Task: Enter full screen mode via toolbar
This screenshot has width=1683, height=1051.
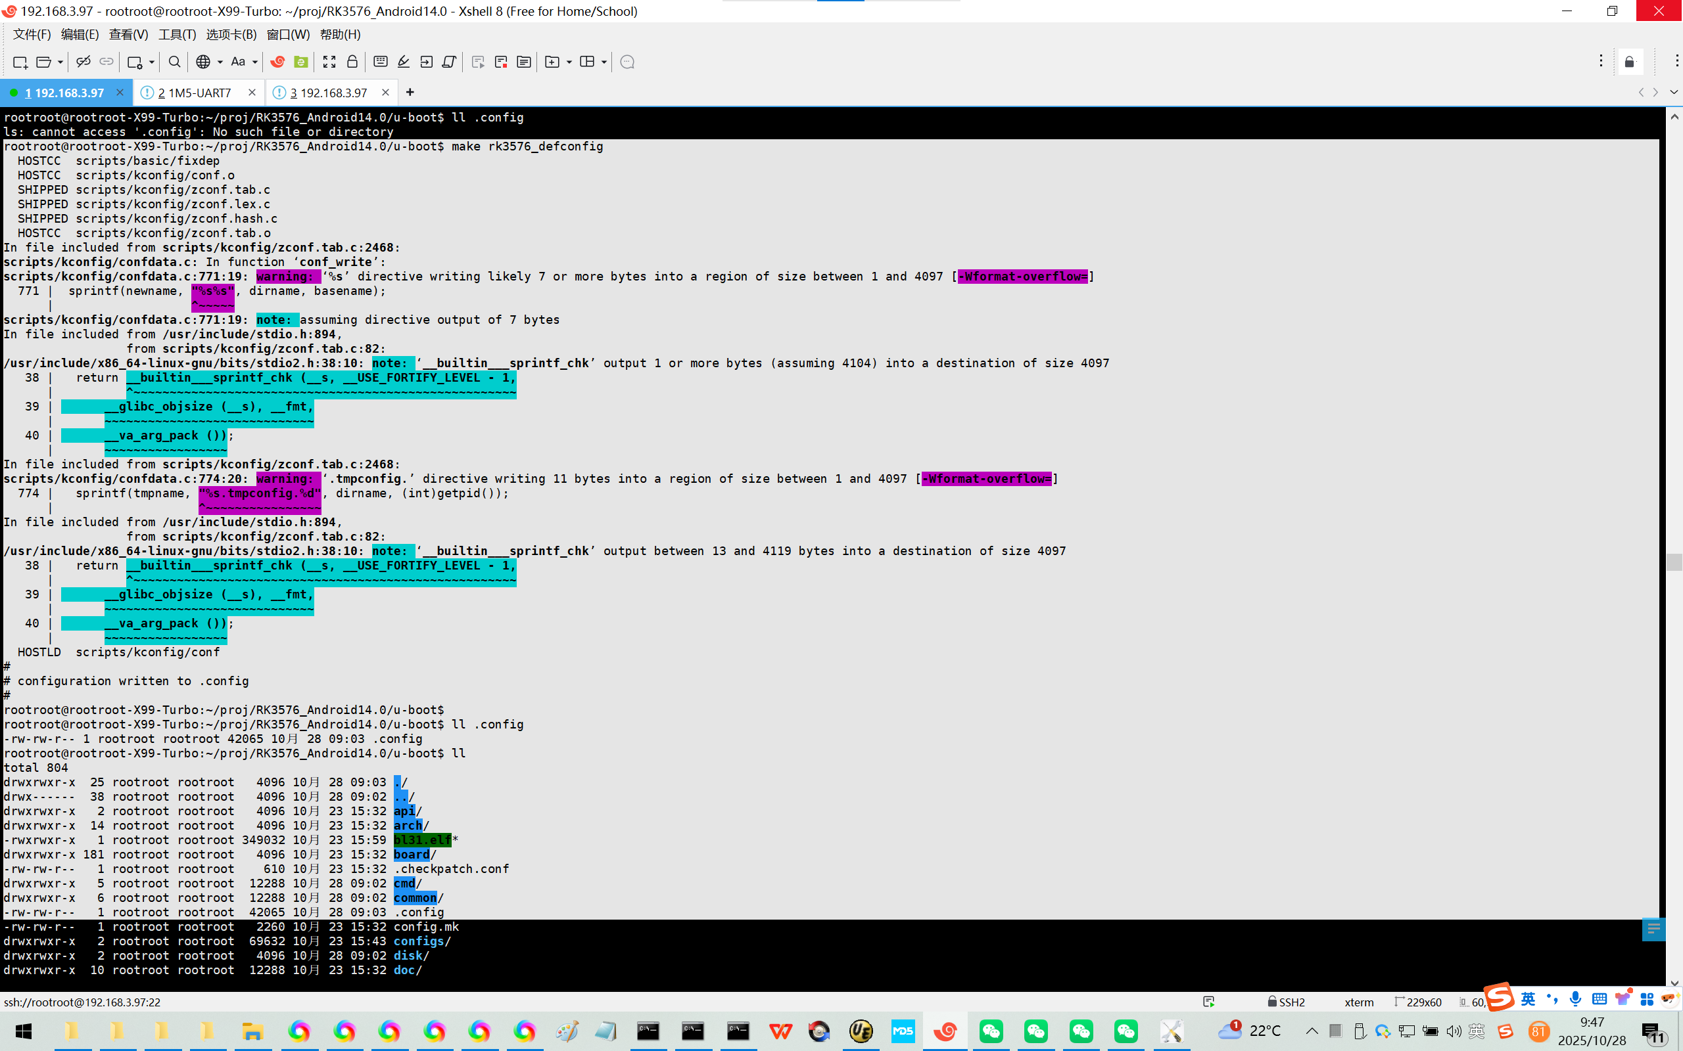Action: tap(329, 62)
